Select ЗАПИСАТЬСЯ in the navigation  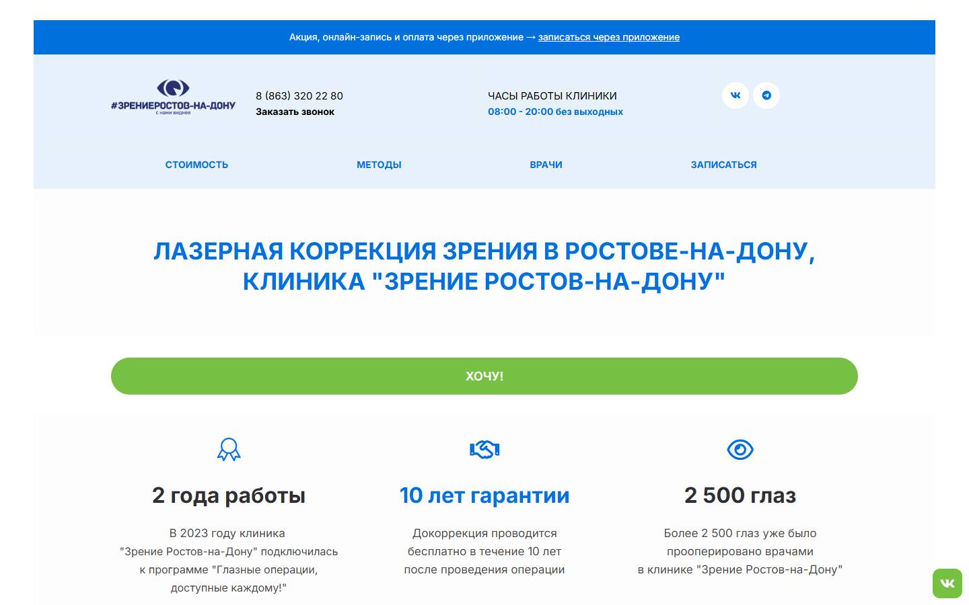(x=723, y=165)
